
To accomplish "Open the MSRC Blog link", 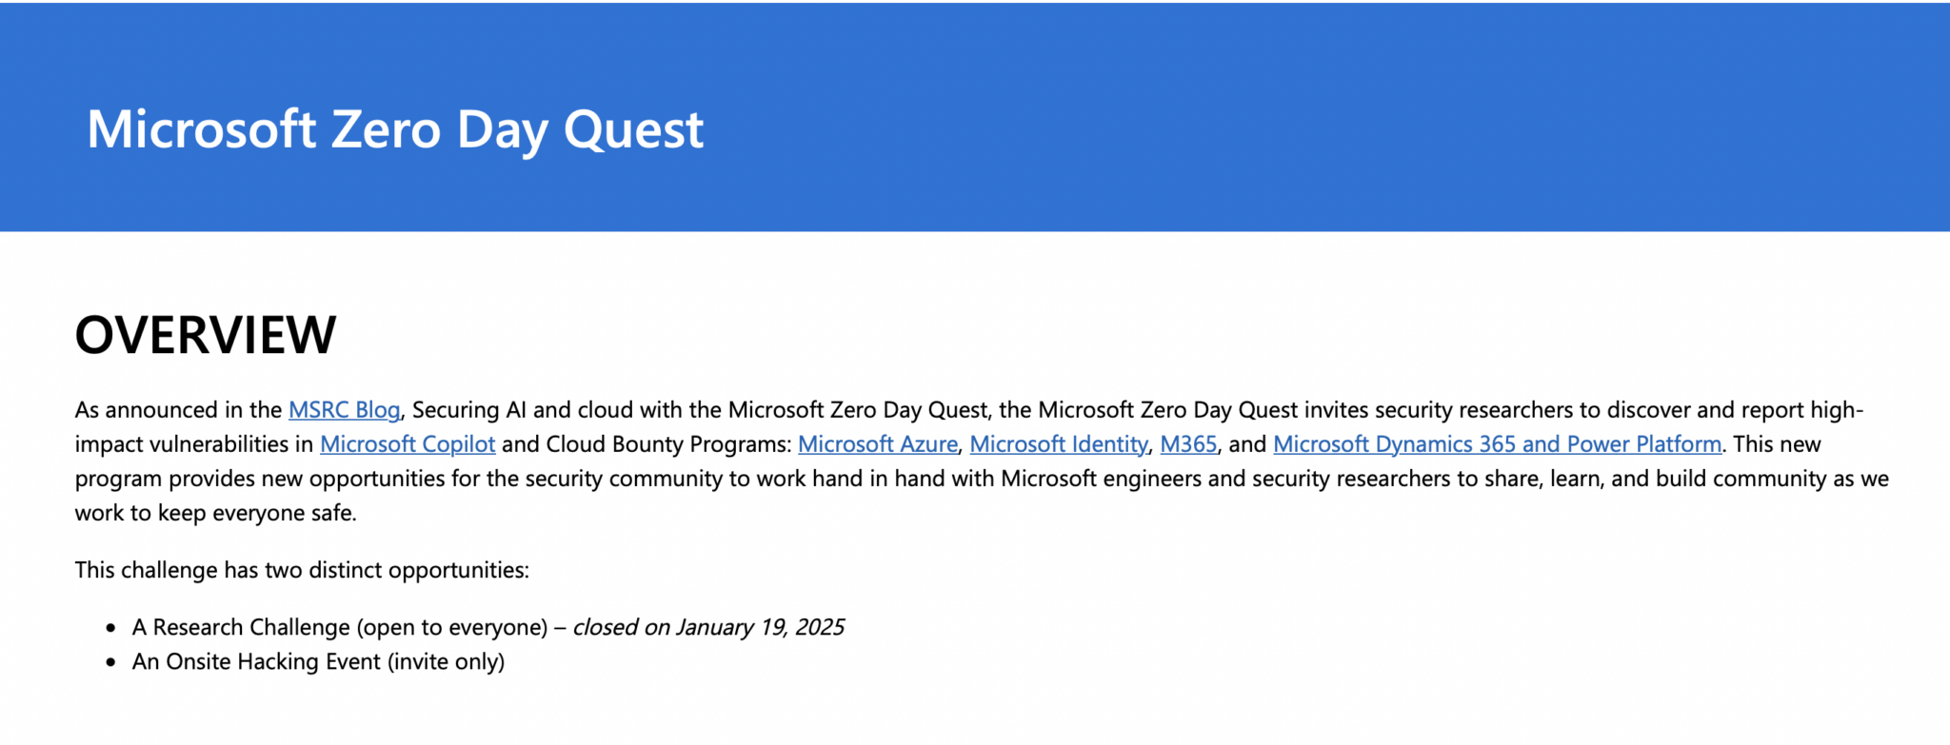I will point(344,410).
